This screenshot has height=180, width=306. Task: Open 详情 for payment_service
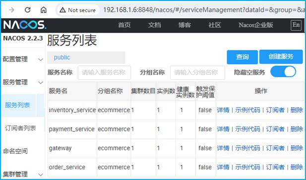click(223, 129)
